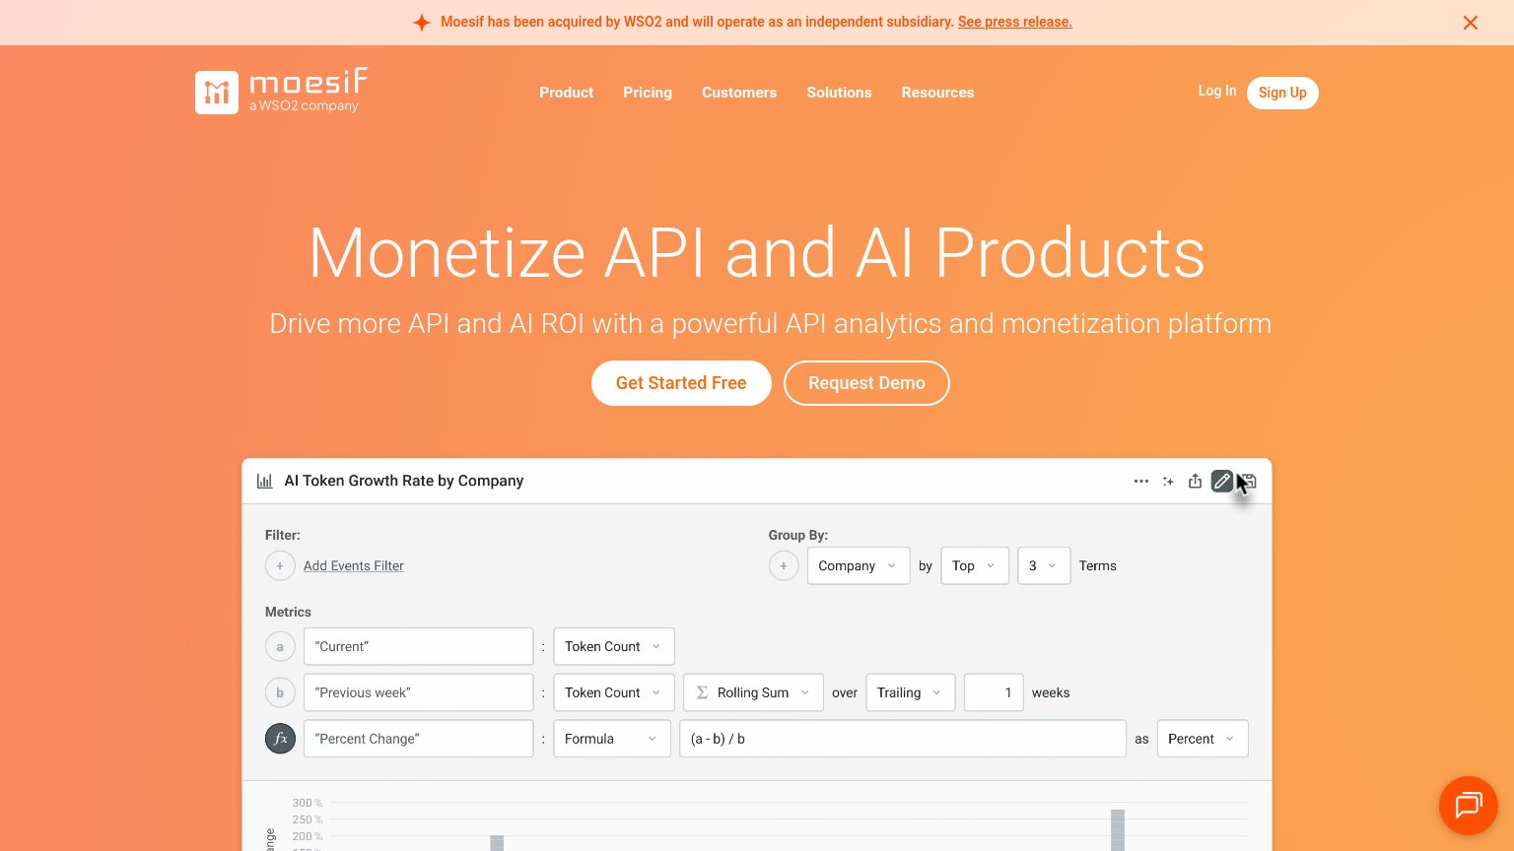This screenshot has height=851, width=1514.
Task: Click the 'AI Token Growth Rate by Company' title
Action: [x=404, y=481]
